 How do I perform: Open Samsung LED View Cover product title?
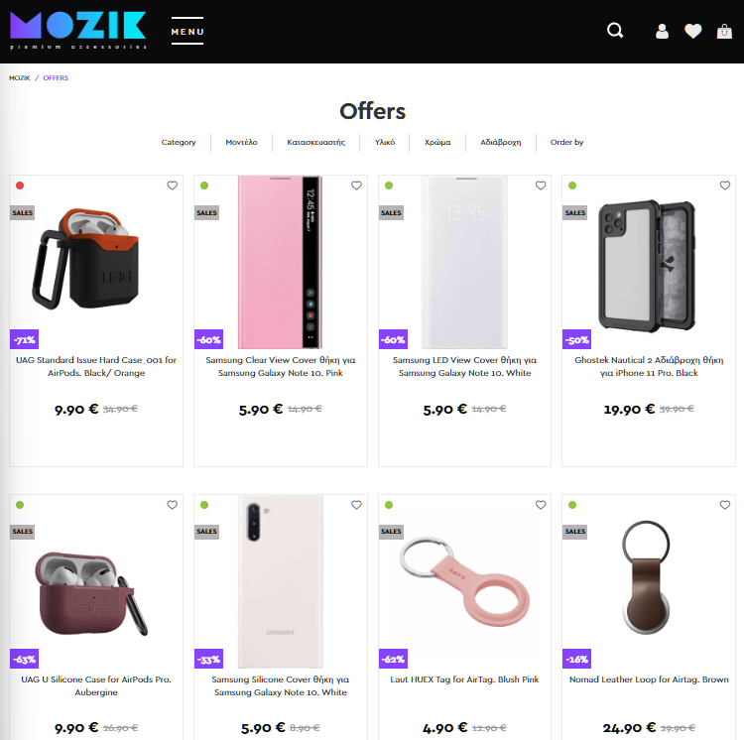464,366
